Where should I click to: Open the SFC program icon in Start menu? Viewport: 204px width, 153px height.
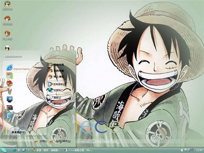pyautogui.click(x=10, y=76)
